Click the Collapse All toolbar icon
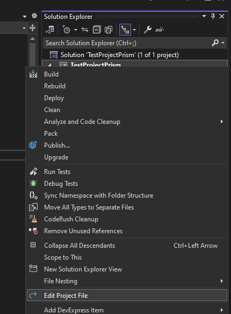231x314 pixels. pyautogui.click(x=97, y=30)
